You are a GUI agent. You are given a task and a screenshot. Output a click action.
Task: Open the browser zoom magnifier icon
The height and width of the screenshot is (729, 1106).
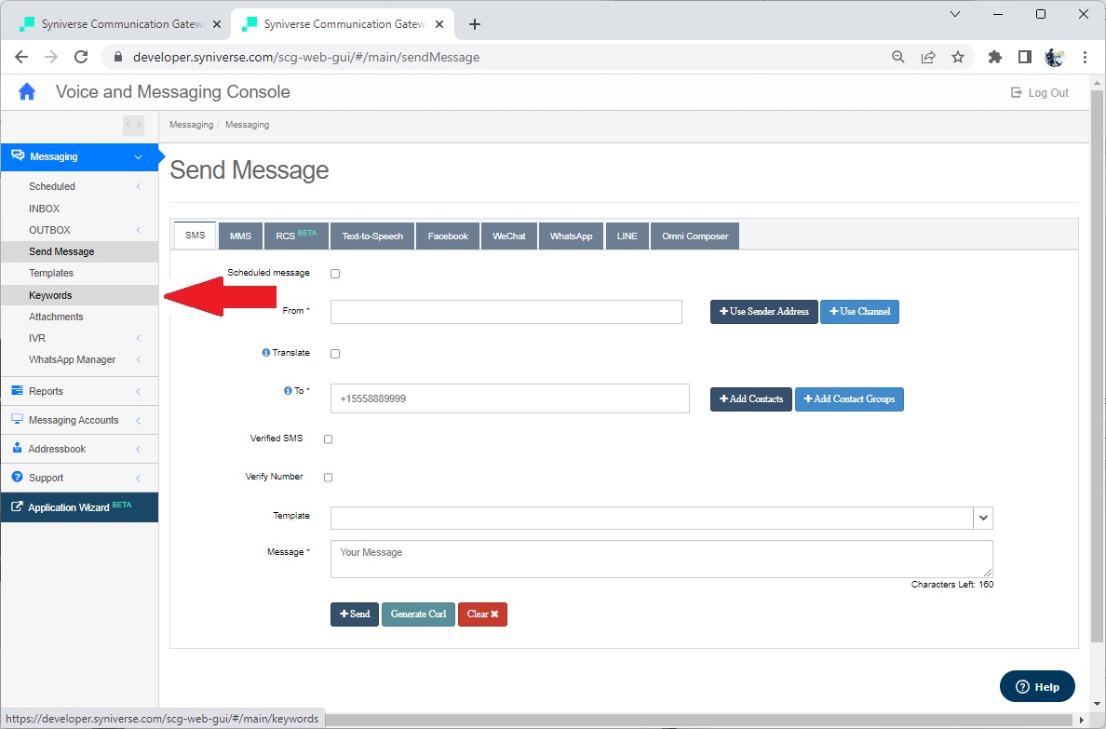(x=897, y=57)
